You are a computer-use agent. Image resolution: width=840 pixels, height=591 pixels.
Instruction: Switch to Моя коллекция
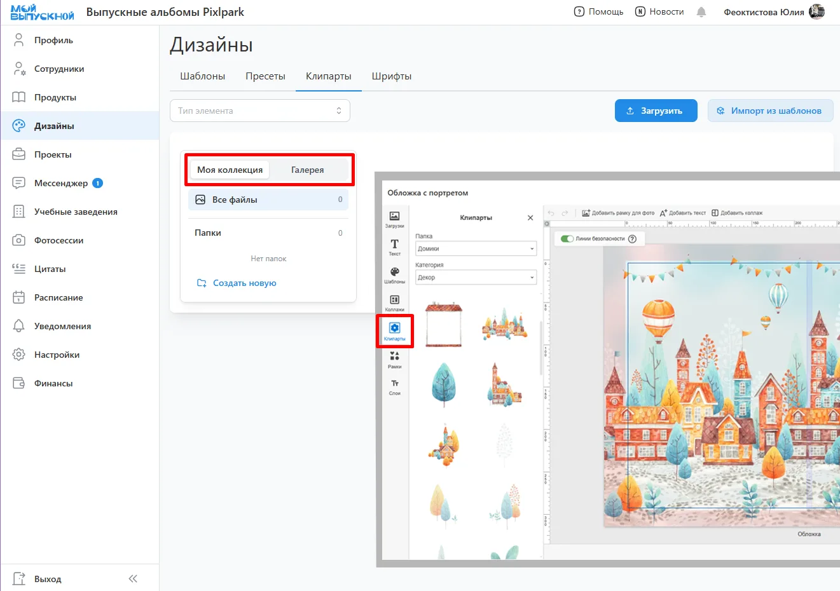point(230,170)
